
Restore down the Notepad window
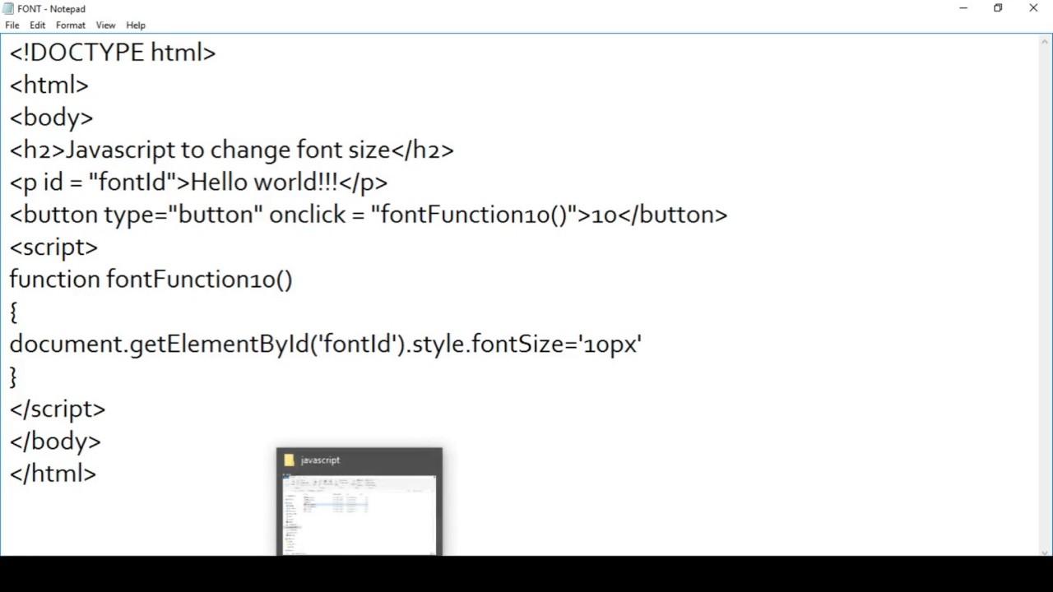[998, 8]
